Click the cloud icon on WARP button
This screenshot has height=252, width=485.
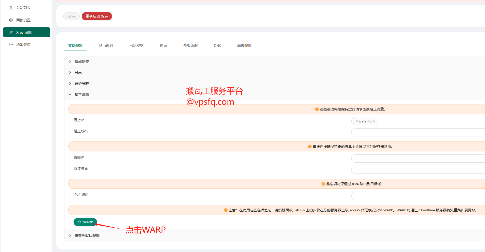coord(79,222)
